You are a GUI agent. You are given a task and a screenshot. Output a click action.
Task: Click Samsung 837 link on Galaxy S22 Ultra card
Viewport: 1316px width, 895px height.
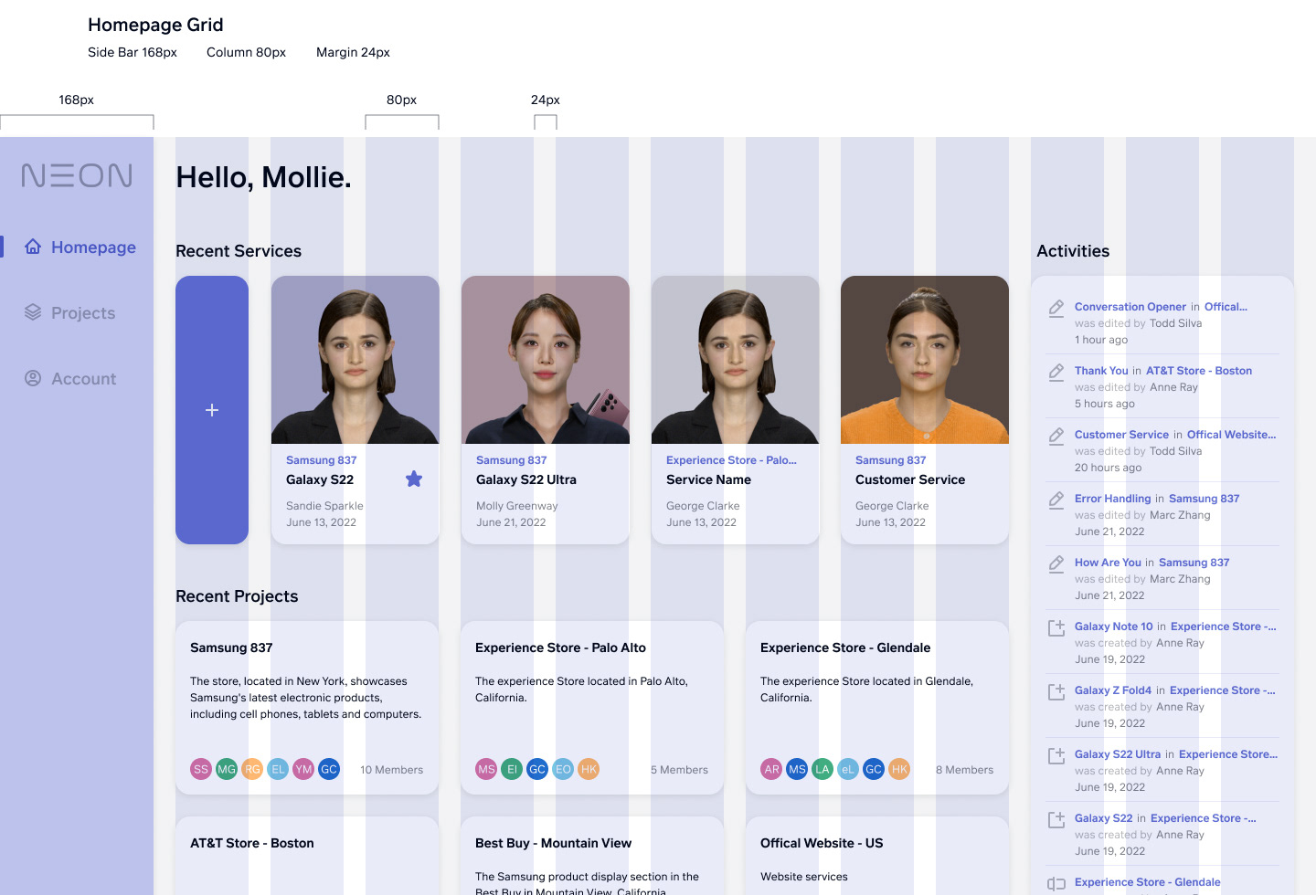point(511,460)
